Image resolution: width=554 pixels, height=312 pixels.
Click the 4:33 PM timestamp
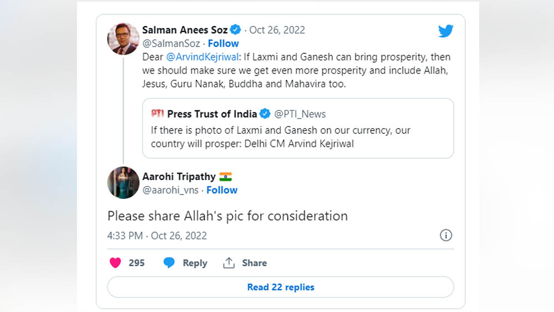125,236
